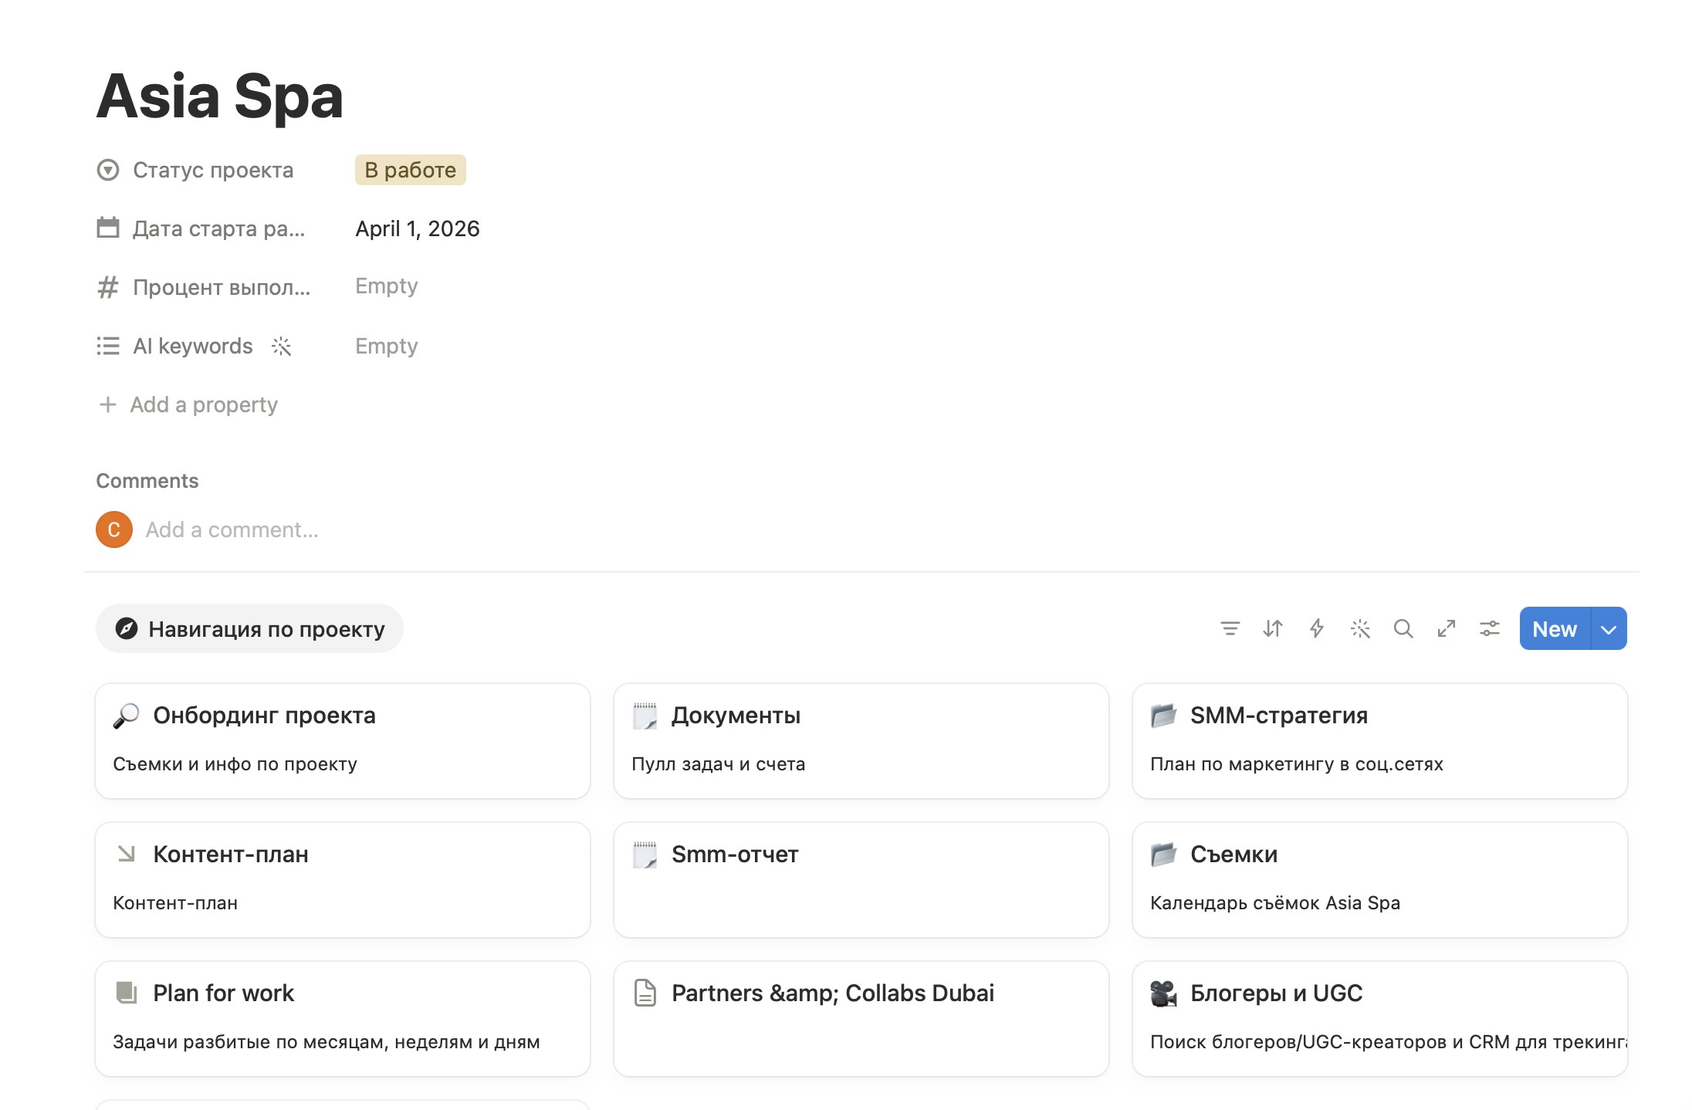Click the blue New button
The width and height of the screenshot is (1692, 1110).
(1555, 629)
